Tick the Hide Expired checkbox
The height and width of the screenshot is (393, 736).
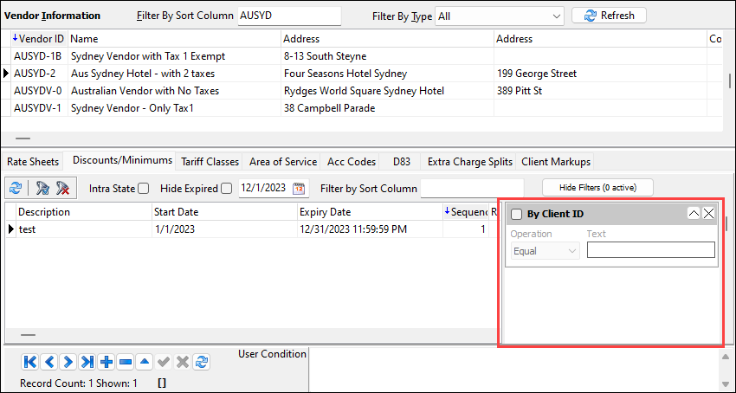226,189
